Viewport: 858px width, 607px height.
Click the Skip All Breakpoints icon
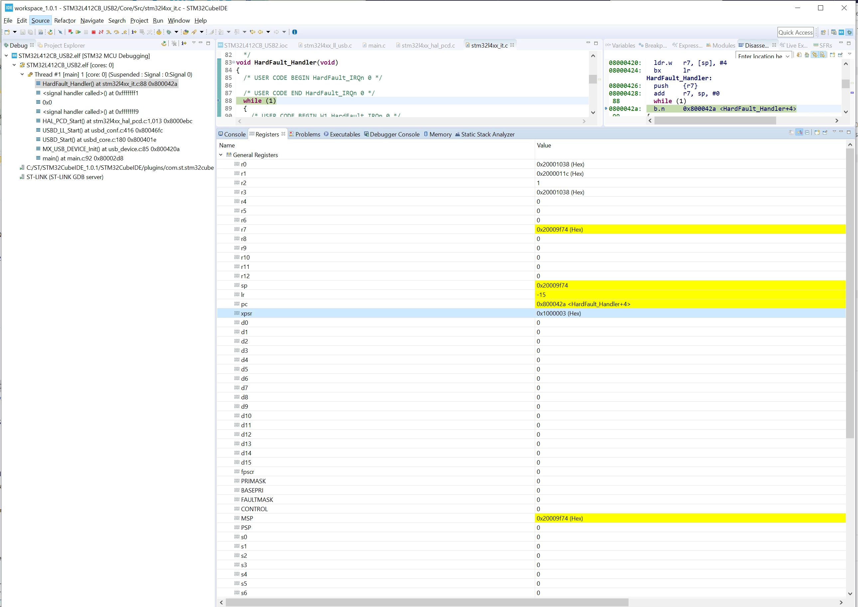pyautogui.click(x=60, y=32)
